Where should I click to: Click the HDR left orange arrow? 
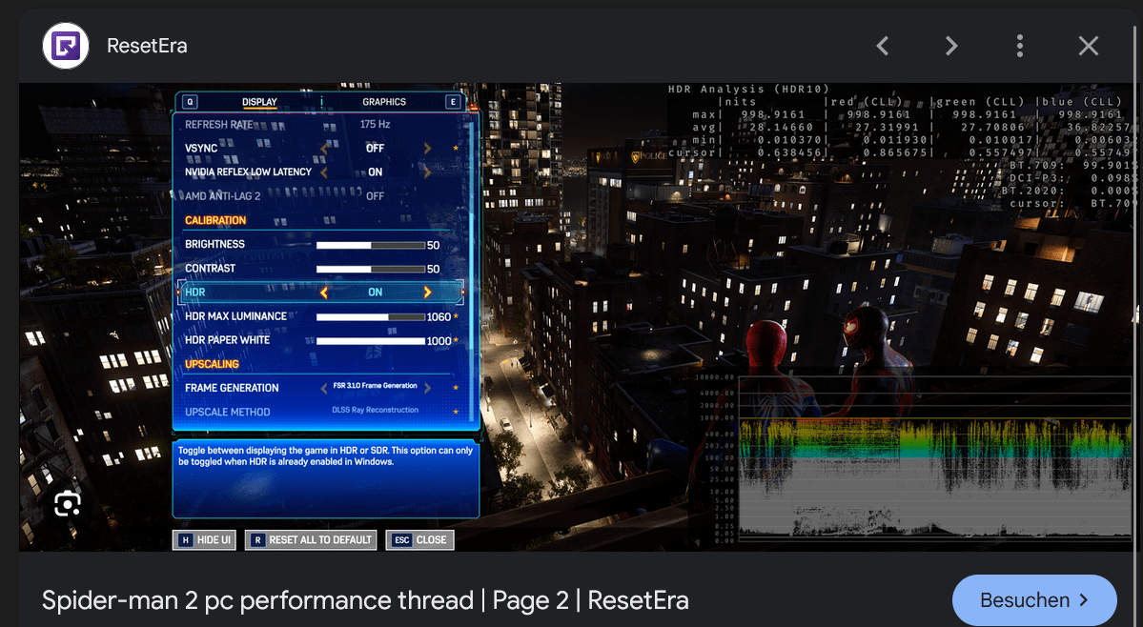click(324, 293)
